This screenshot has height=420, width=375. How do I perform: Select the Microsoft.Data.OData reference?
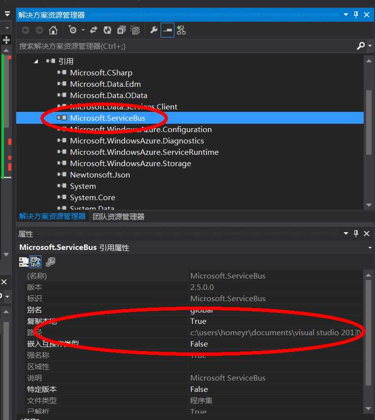coord(109,95)
